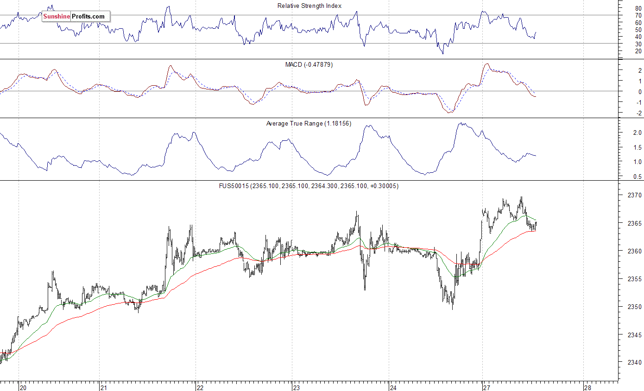Image resolution: width=644 pixels, height=391 pixels.
Task: Click the Average True Range (1.18156) label
Action: 309,124
